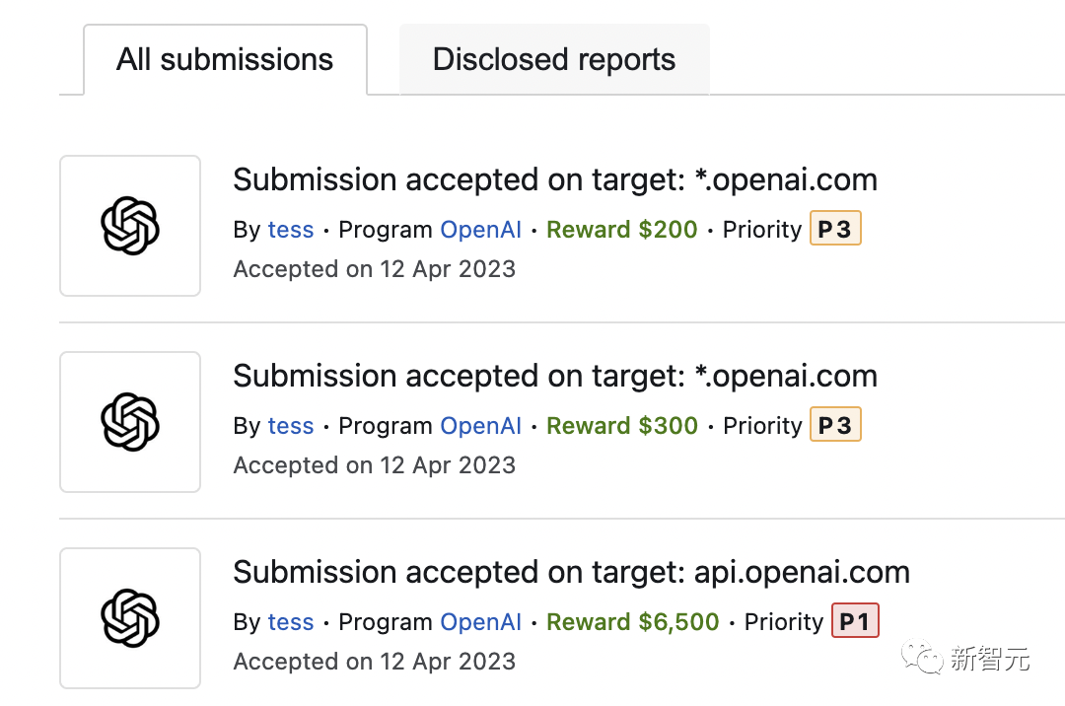Click the Reward $200 text
1065x706 pixels.
[x=622, y=230]
